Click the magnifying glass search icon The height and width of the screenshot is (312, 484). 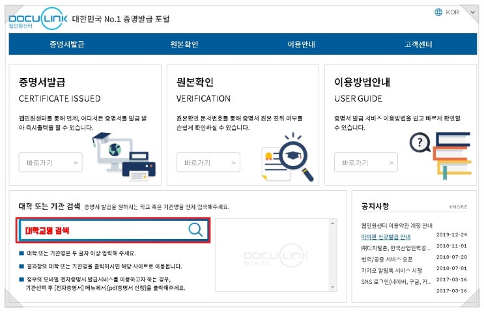point(195,229)
